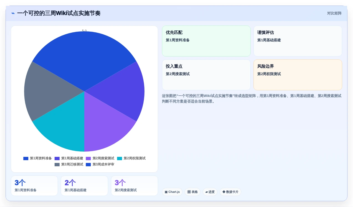Click legend label 第1周基础搭建

pos(72,159)
